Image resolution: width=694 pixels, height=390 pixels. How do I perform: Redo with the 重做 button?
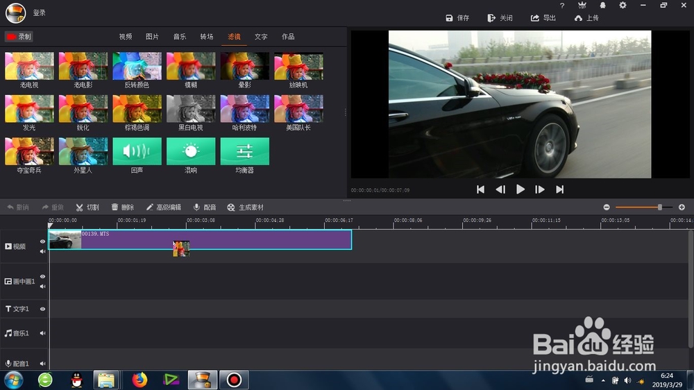coord(53,207)
